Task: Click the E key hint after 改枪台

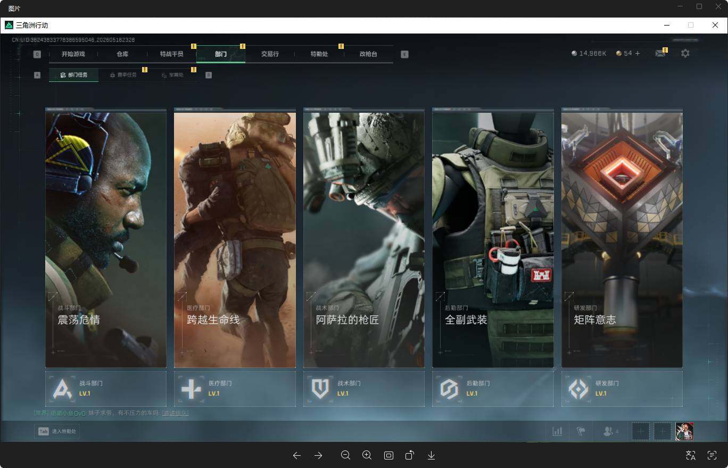Action: [x=404, y=54]
